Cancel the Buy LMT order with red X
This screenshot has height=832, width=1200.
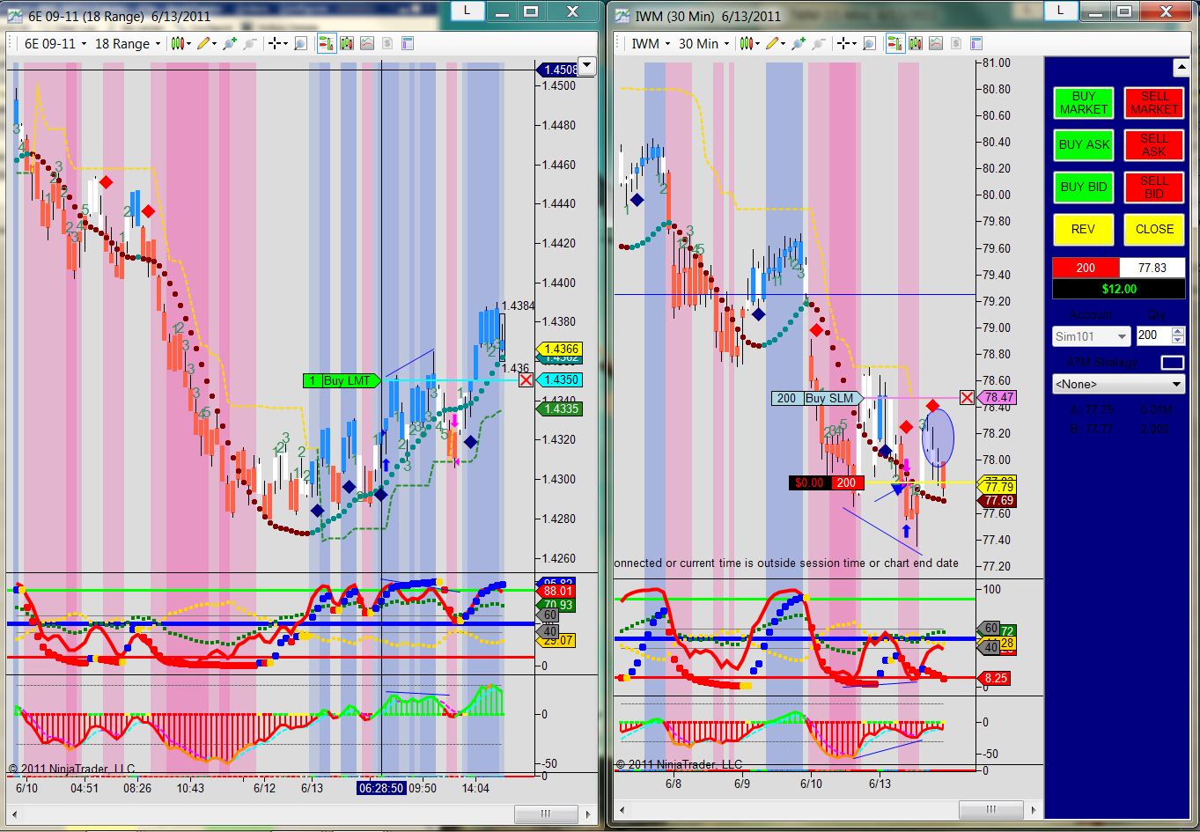[x=526, y=379]
